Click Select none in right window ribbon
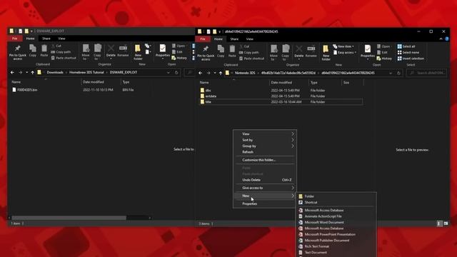This screenshot has width=457, height=257. point(408,52)
